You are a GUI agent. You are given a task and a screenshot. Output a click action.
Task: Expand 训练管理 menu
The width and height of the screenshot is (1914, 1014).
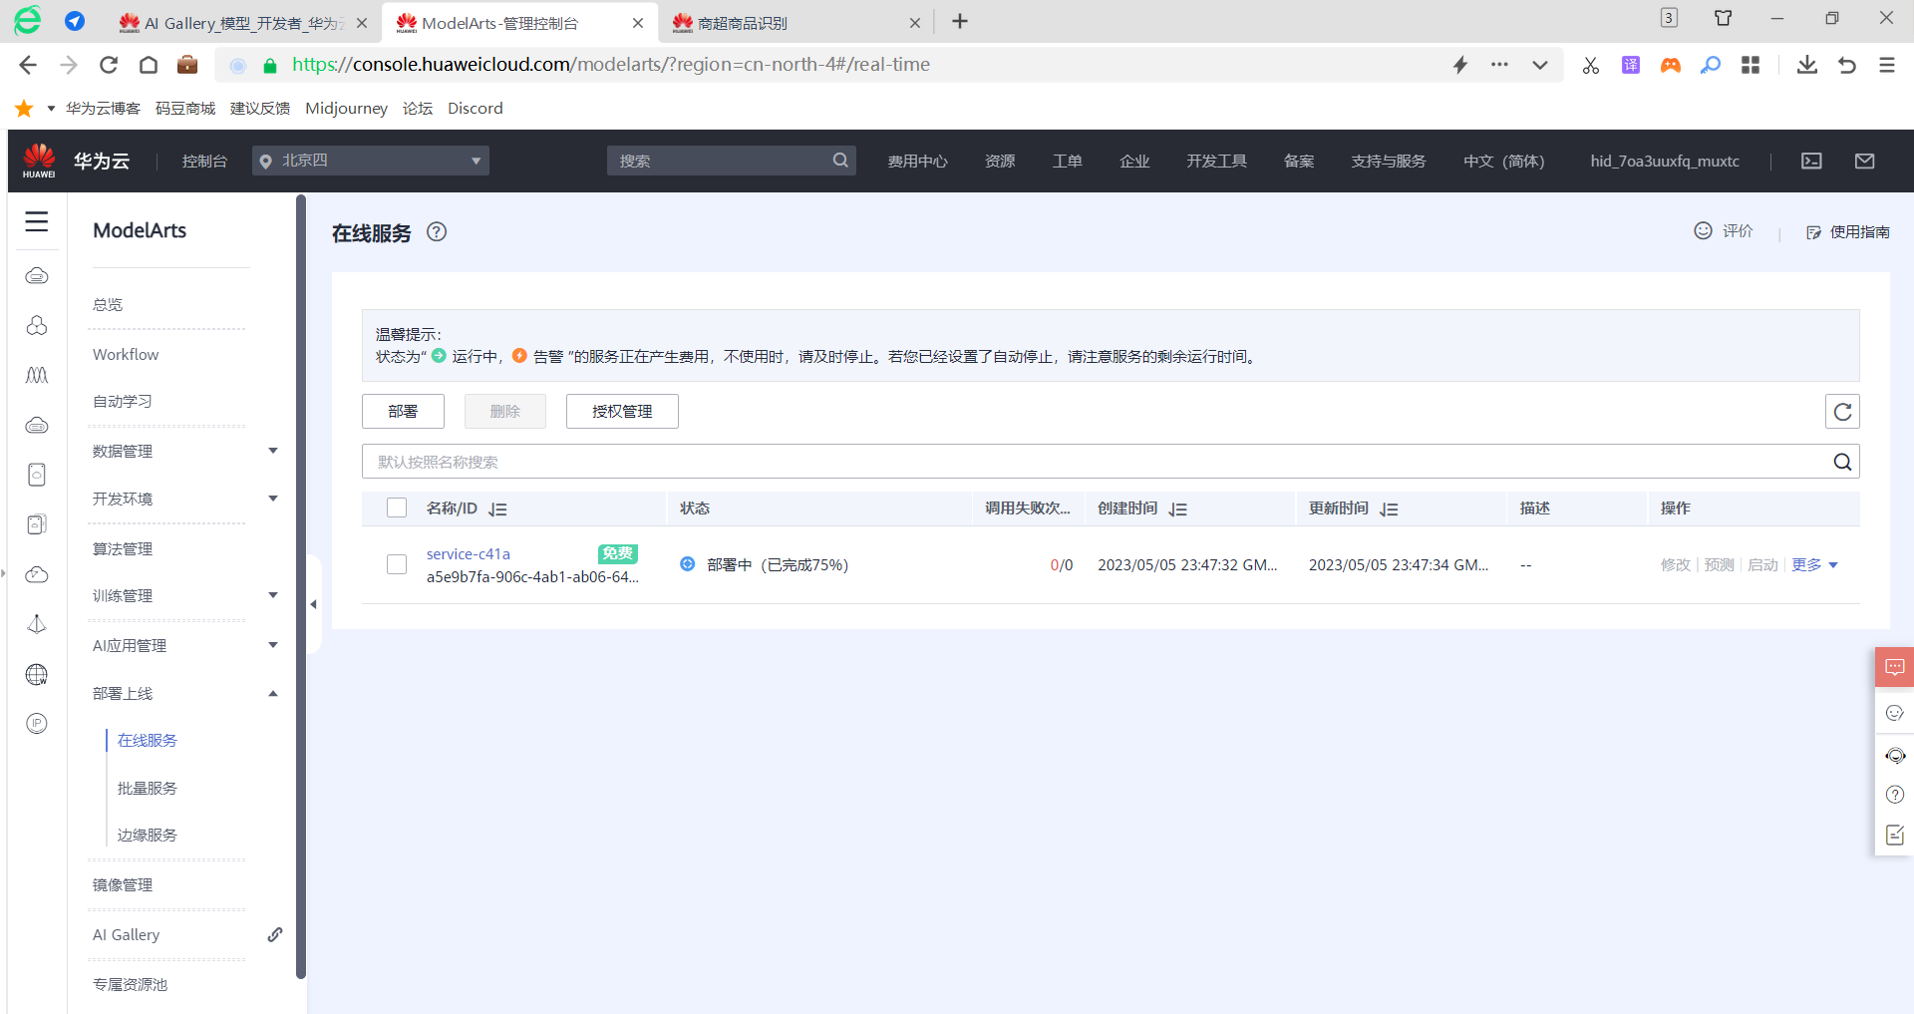tap(273, 595)
